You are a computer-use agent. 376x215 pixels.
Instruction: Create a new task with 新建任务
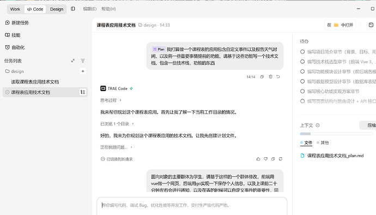pyautogui.click(x=17, y=22)
